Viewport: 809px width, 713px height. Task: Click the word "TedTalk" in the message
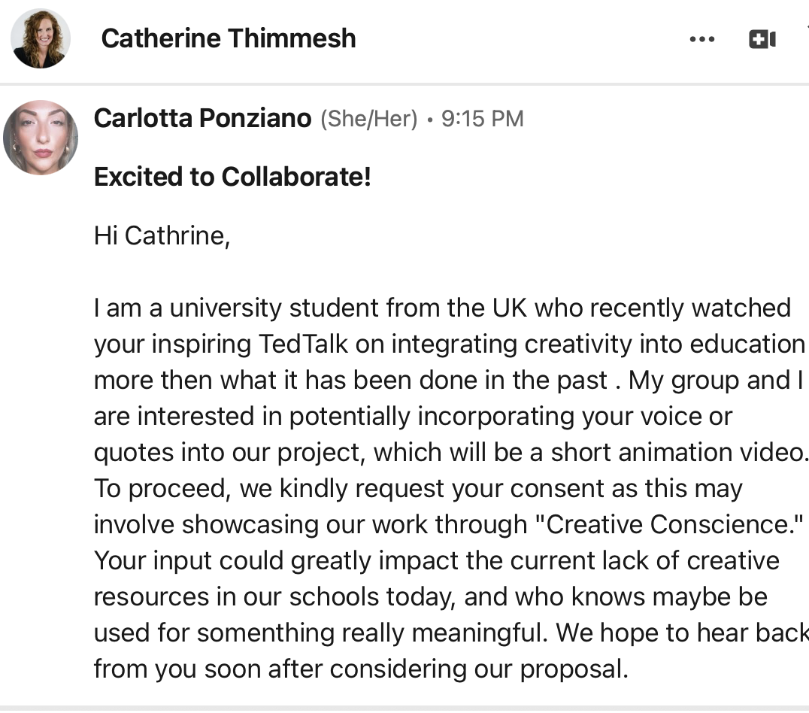tap(304, 344)
